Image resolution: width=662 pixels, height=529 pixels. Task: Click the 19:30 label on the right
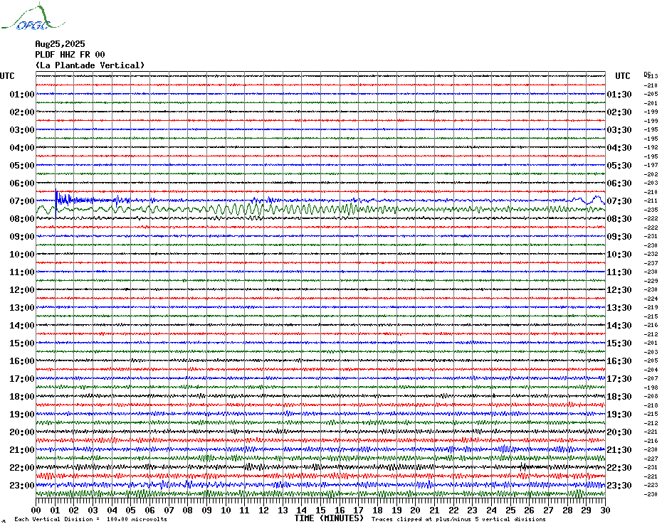619,415
